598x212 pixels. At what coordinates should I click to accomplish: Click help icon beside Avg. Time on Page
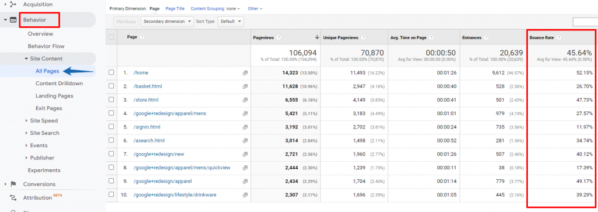point(432,37)
